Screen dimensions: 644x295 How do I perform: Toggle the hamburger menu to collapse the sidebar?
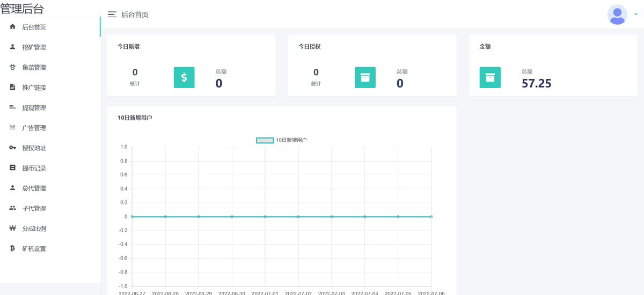click(112, 15)
